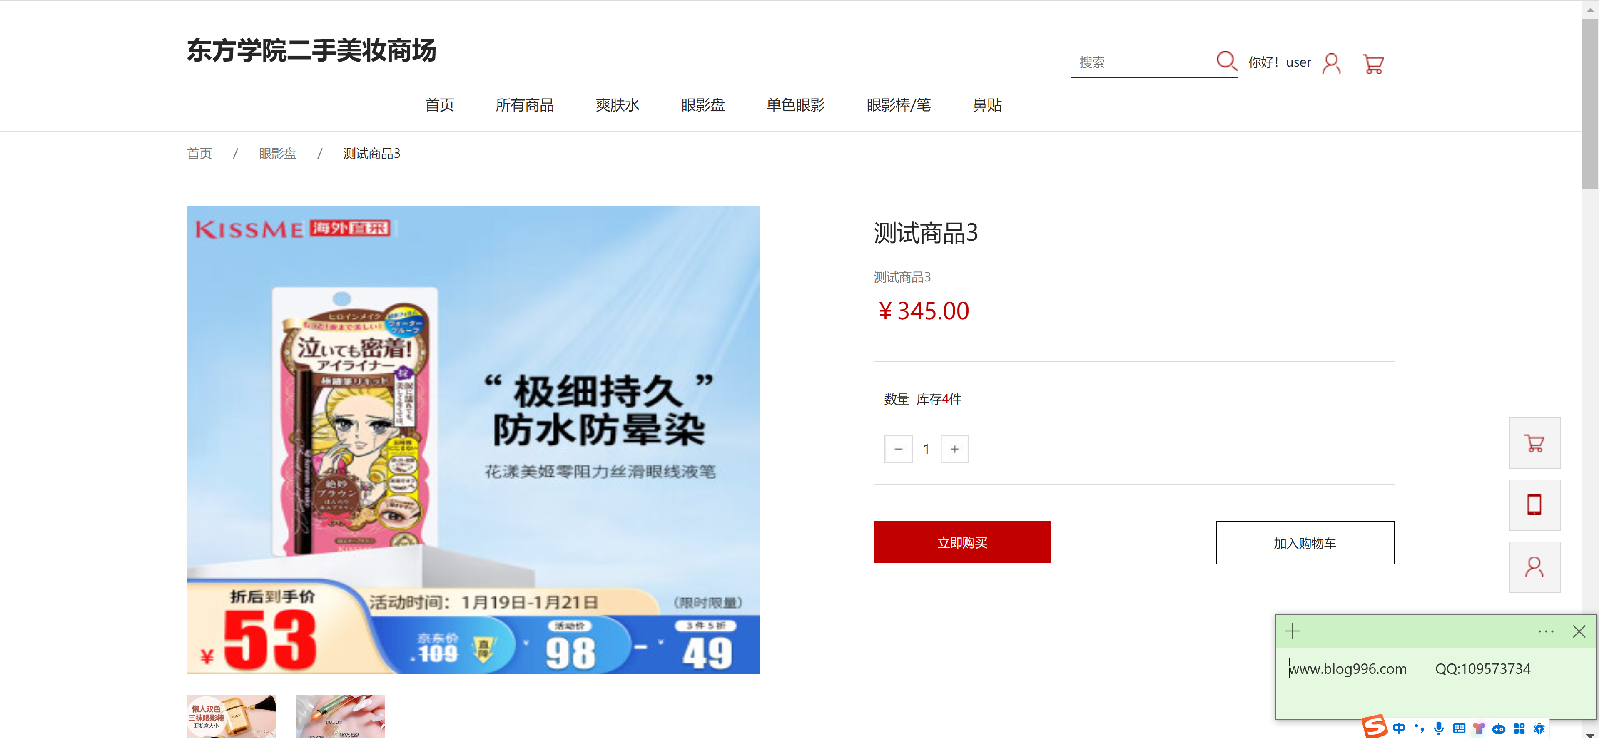Click the main KISSME product image
The image size is (1599, 738).
(473, 440)
